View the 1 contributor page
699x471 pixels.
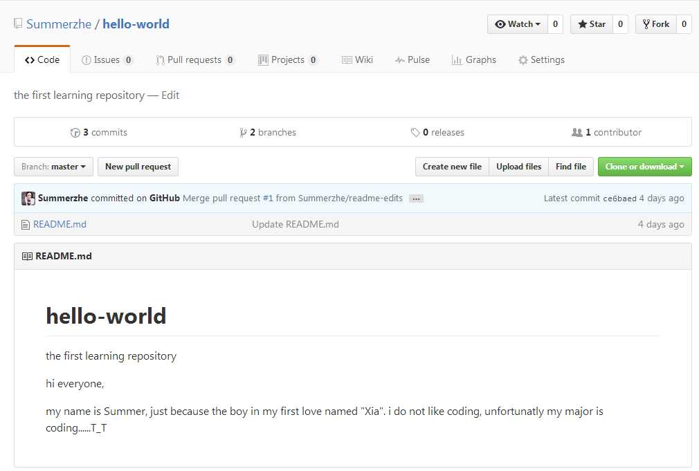click(607, 132)
